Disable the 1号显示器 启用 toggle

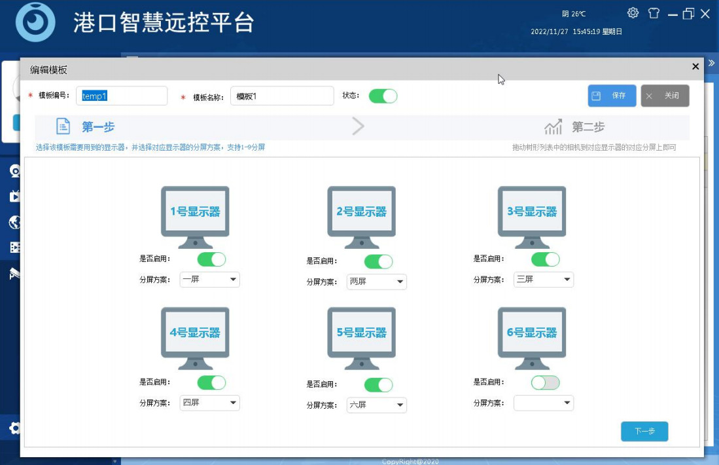click(211, 259)
